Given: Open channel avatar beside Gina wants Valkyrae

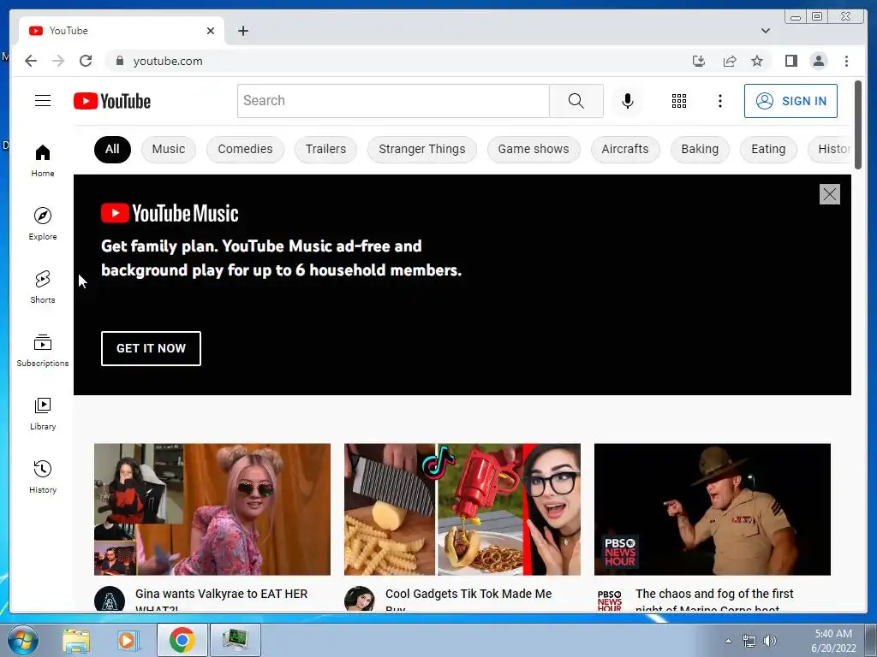Looking at the screenshot, I should coord(110,599).
